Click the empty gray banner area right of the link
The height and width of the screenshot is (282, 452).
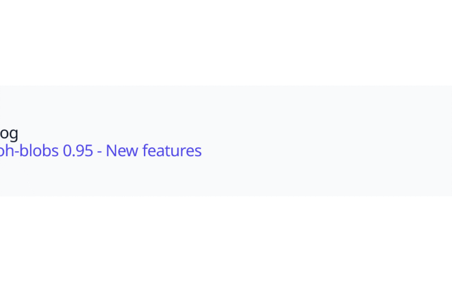tap(328, 141)
